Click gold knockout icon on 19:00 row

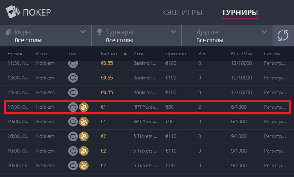(84, 122)
